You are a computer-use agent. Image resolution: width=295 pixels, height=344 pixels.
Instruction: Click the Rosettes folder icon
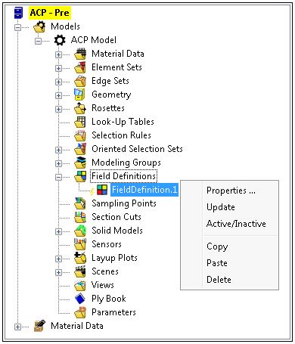[x=80, y=108]
